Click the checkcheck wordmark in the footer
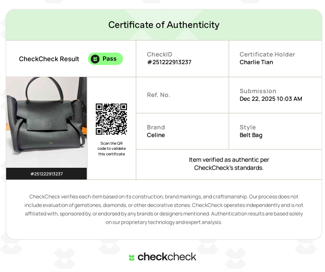This screenshot has width=325, height=272. (167, 257)
